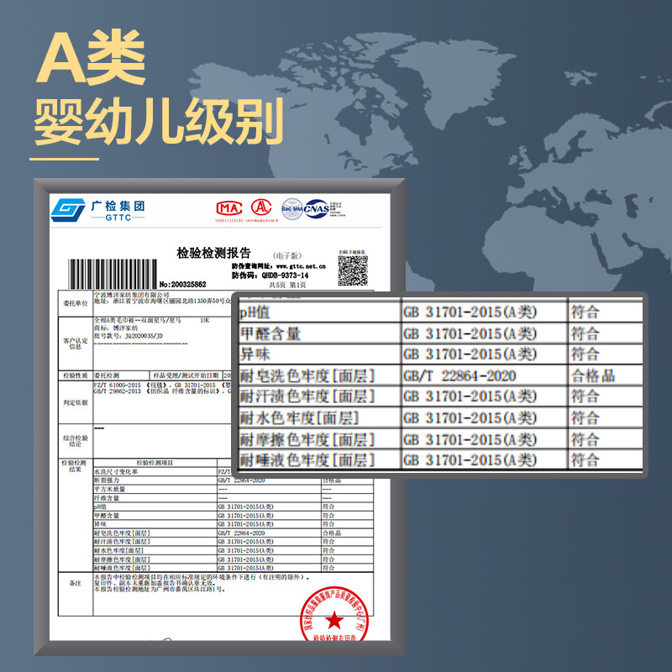
Task: Click 'pH值' in the enlarged inset table
Action: [255, 312]
